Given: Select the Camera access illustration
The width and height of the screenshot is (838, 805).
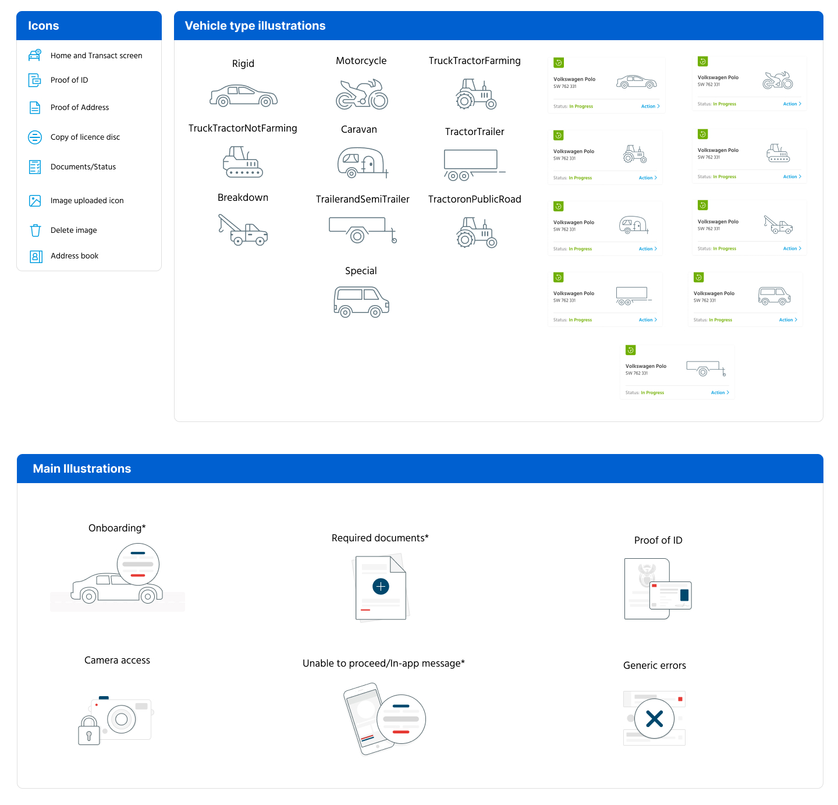Looking at the screenshot, I should (x=116, y=719).
